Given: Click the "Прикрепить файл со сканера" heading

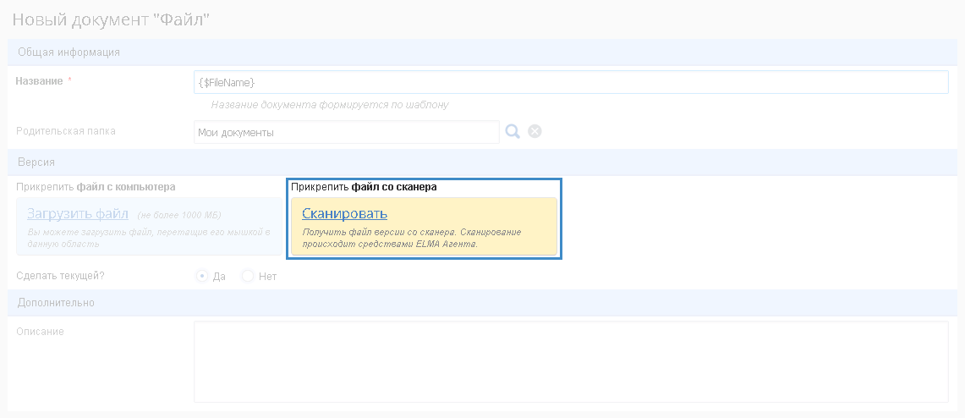Looking at the screenshot, I should pyautogui.click(x=364, y=186).
